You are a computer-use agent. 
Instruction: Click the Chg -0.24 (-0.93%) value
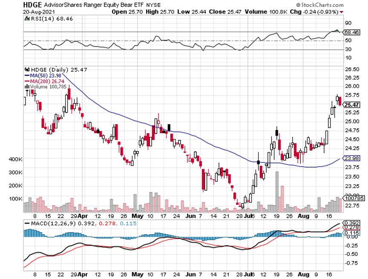click(x=314, y=12)
